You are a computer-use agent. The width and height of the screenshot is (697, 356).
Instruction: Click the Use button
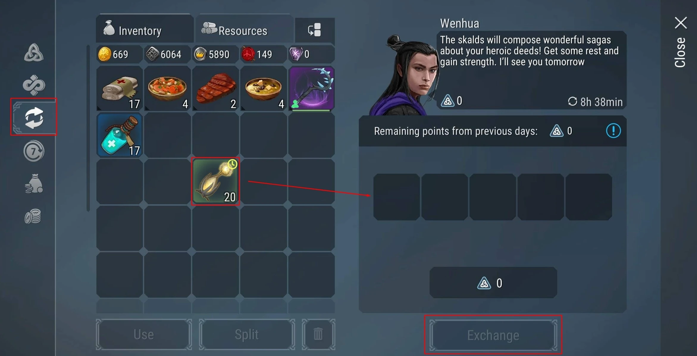144,334
